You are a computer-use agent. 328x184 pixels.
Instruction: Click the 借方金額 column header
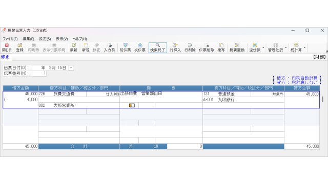click(20, 88)
